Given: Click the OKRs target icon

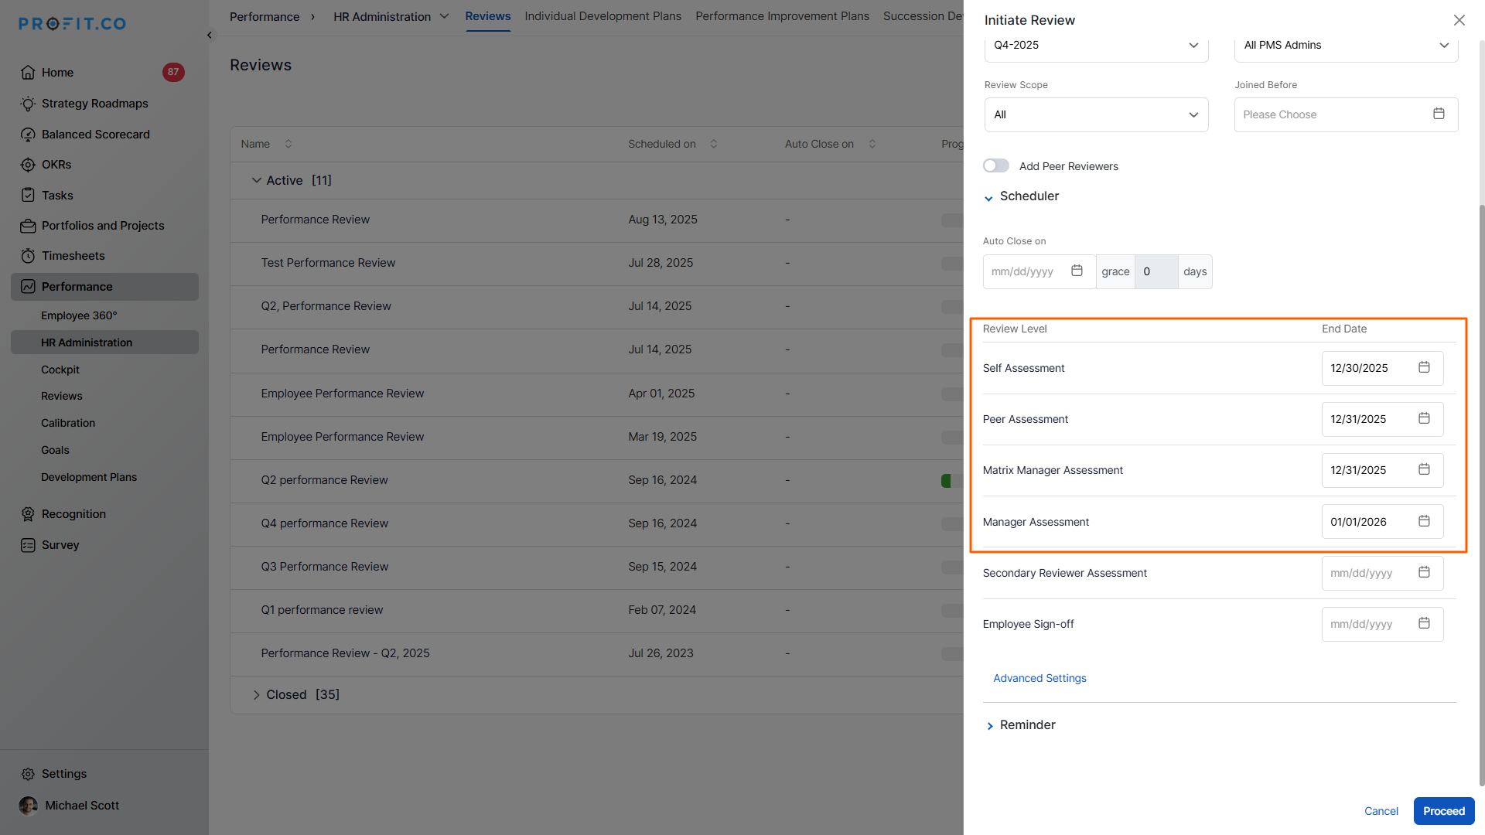Looking at the screenshot, I should click(x=28, y=165).
